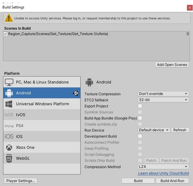Click the Windows logo icon
The width and height of the screenshot is (193, 186).
[9, 104]
